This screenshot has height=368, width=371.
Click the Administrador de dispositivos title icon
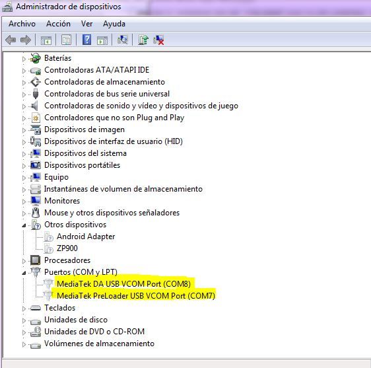pos(7,7)
